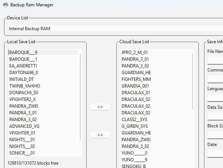Select BAROQUE___1 in Local Save List

click(43, 59)
